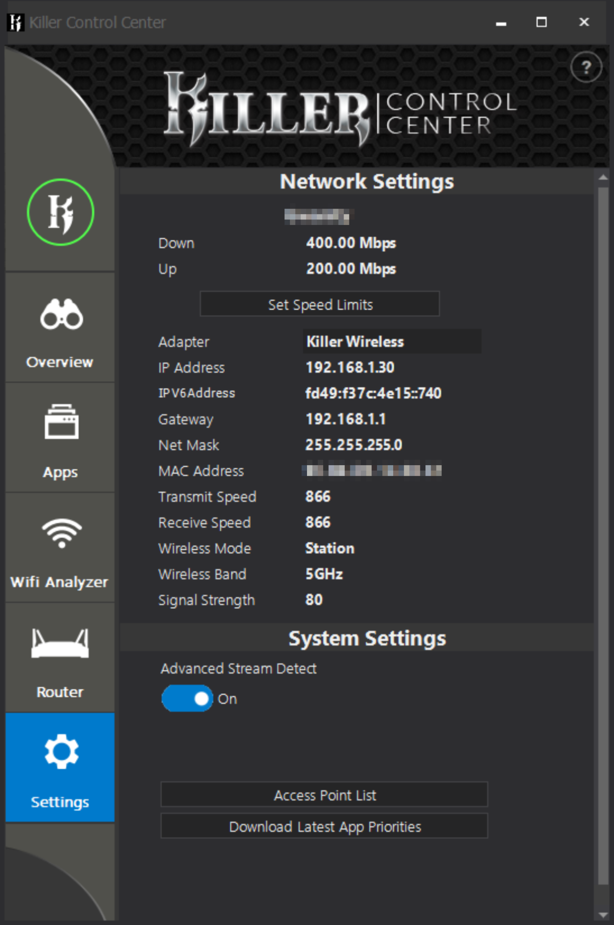Open Overview via the binoculars icon
The height and width of the screenshot is (925, 614).
coord(61,314)
